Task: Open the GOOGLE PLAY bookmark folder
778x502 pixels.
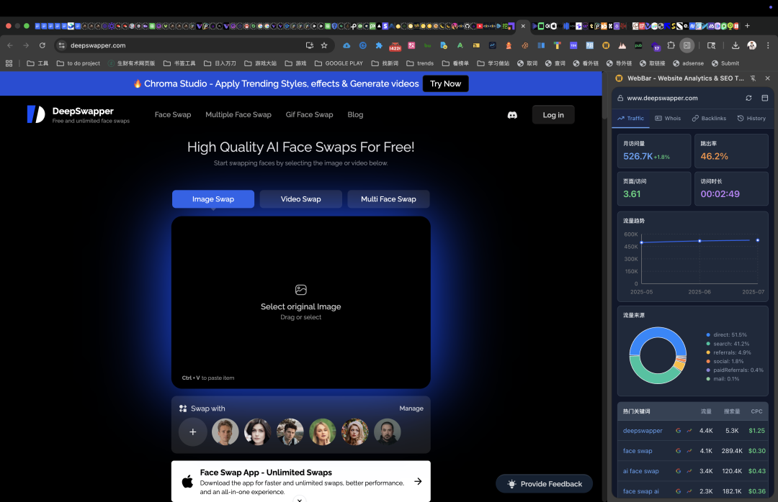Action: pos(339,63)
